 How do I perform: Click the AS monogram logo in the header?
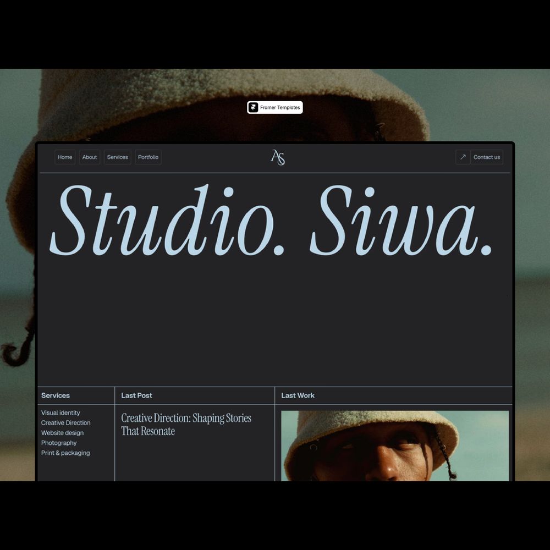[278, 157]
